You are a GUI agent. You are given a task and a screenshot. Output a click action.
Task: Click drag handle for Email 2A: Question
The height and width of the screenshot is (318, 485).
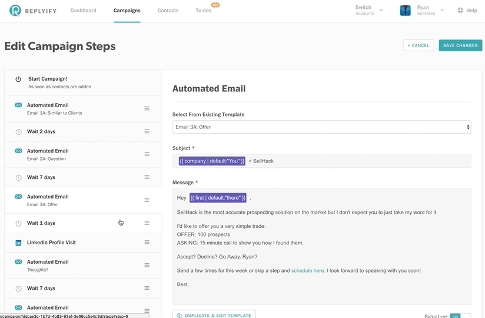coord(147,154)
